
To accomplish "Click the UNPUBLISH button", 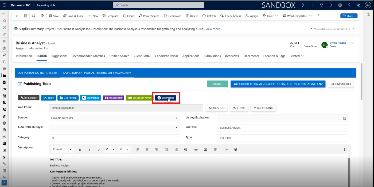I will [341, 84].
